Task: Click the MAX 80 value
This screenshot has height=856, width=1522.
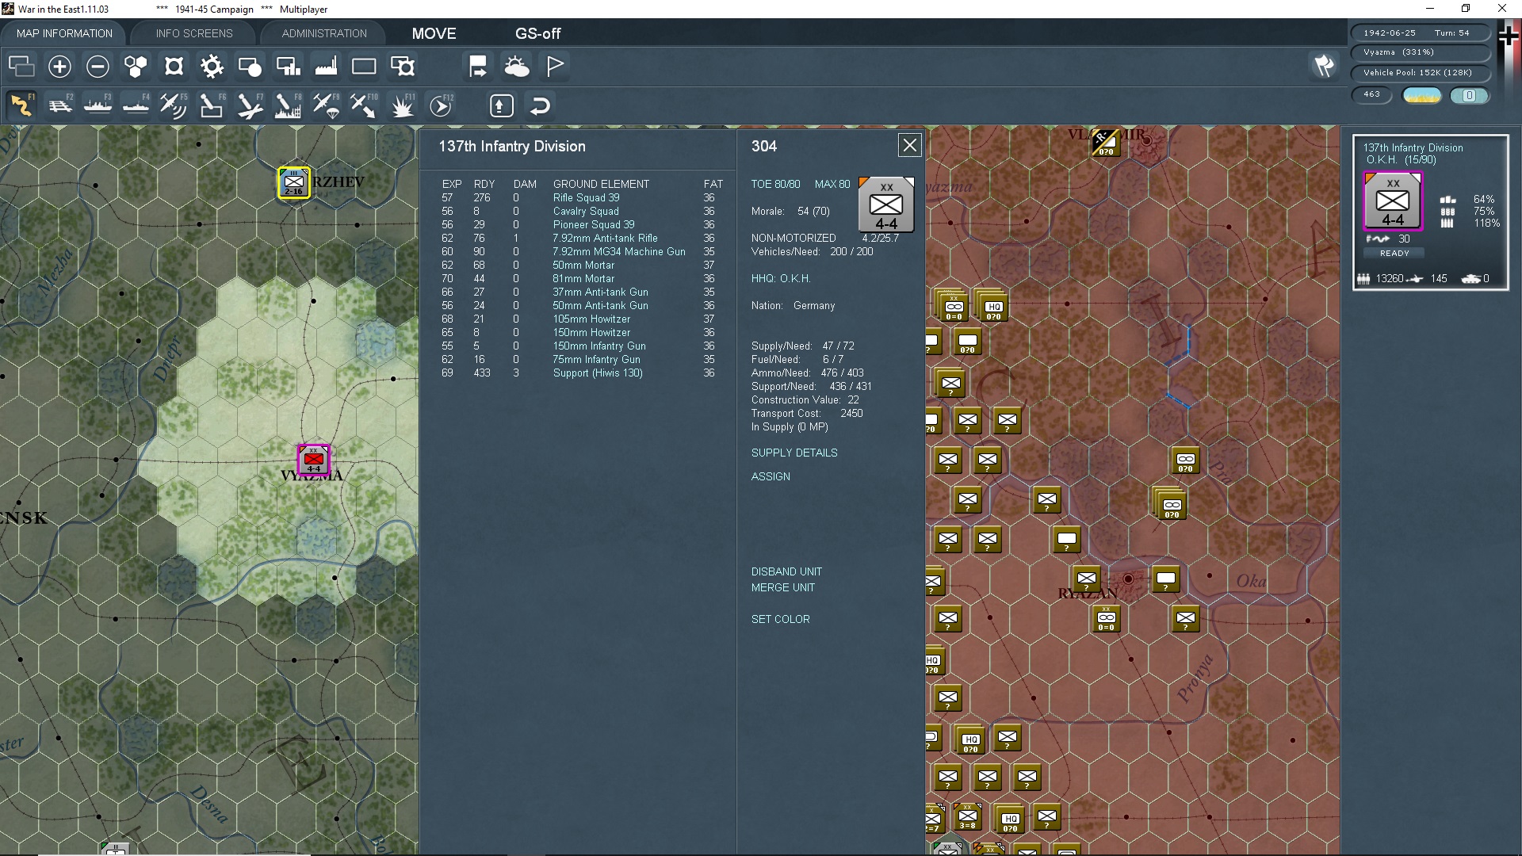Action: (832, 184)
